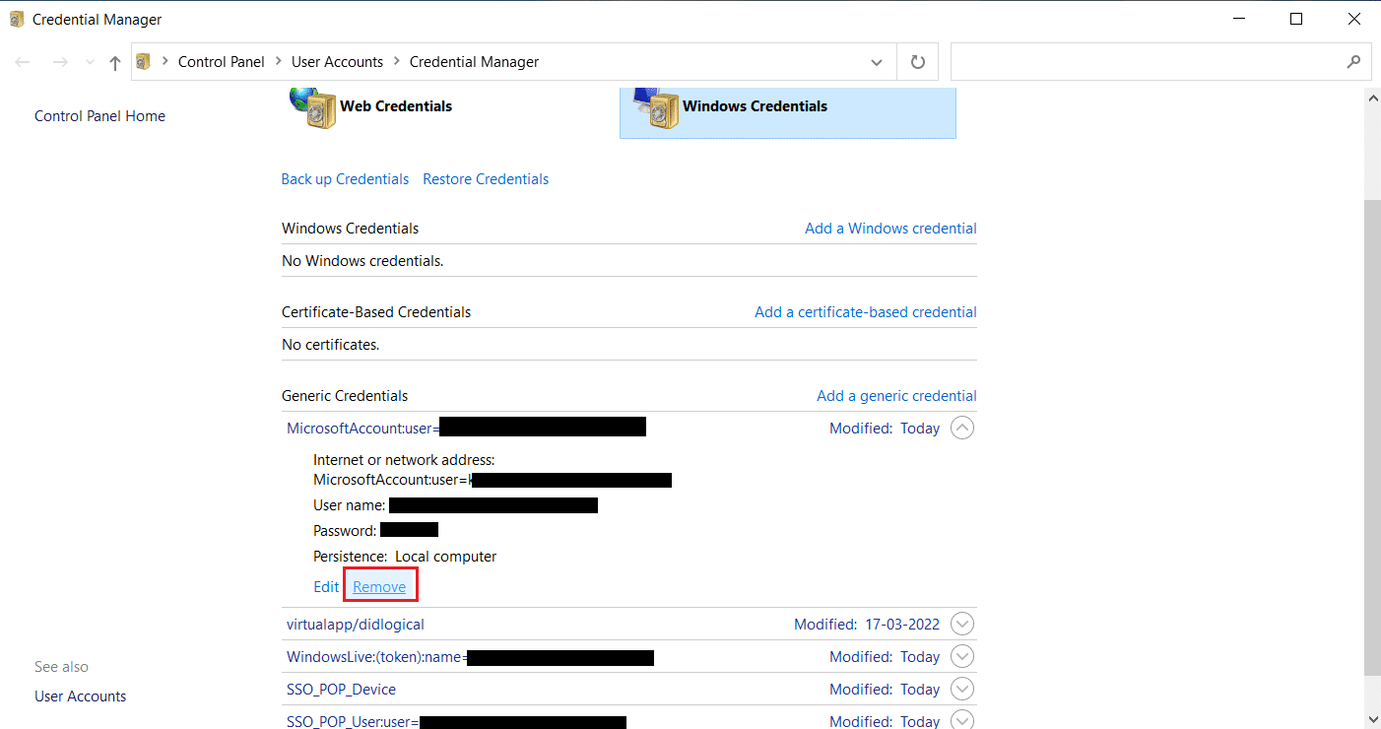Click the back arrow navigation icon

point(23,62)
